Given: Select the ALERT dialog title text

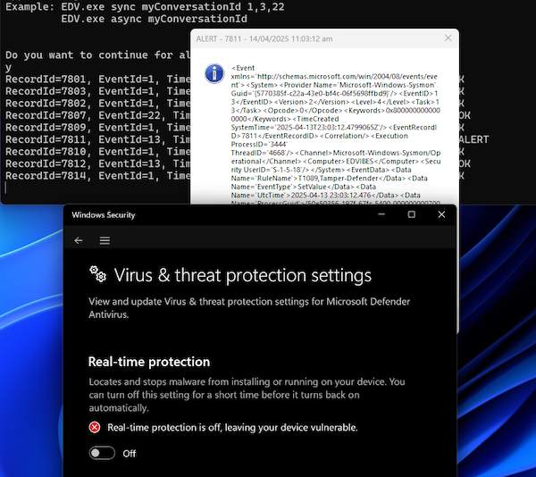Looking at the screenshot, I should (x=264, y=39).
